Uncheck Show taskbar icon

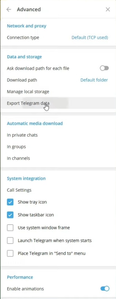tap(10, 215)
